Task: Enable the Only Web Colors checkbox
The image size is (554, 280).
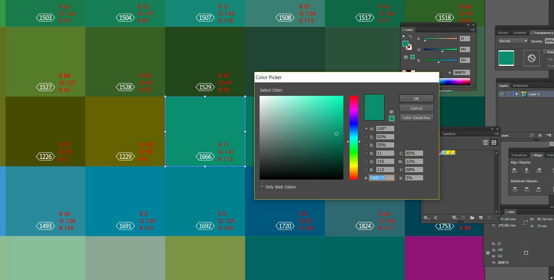Action: pos(262,187)
